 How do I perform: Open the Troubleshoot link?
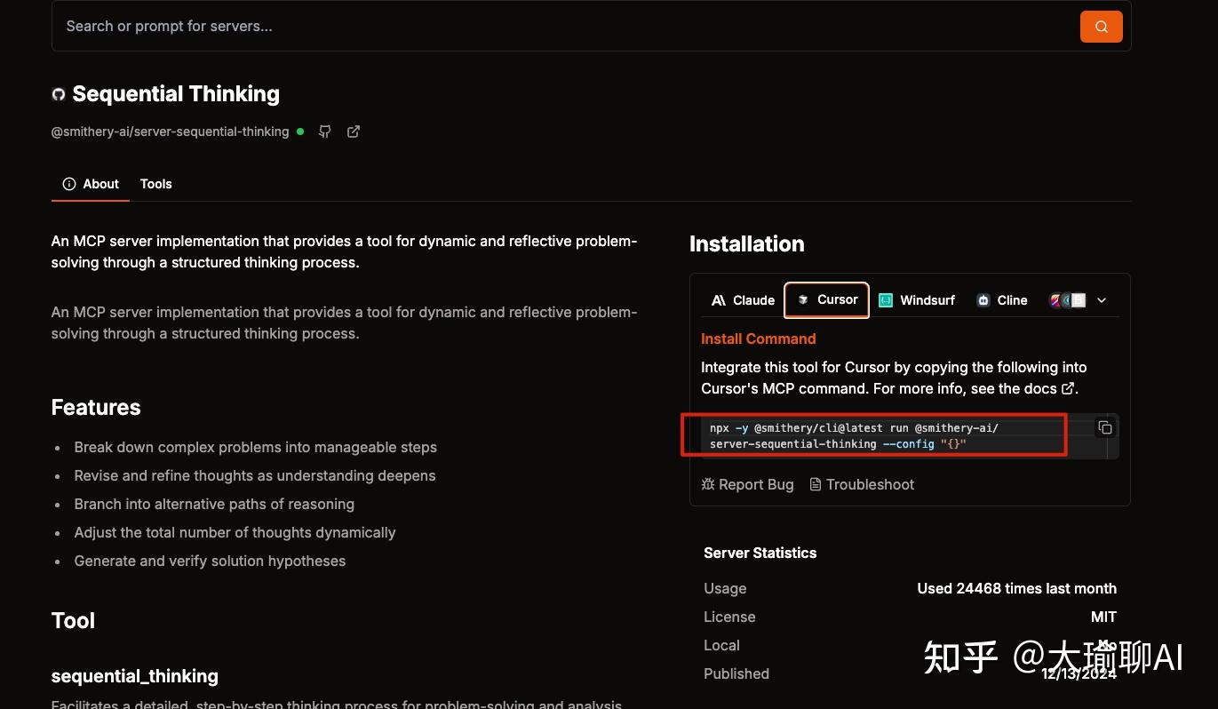point(861,484)
